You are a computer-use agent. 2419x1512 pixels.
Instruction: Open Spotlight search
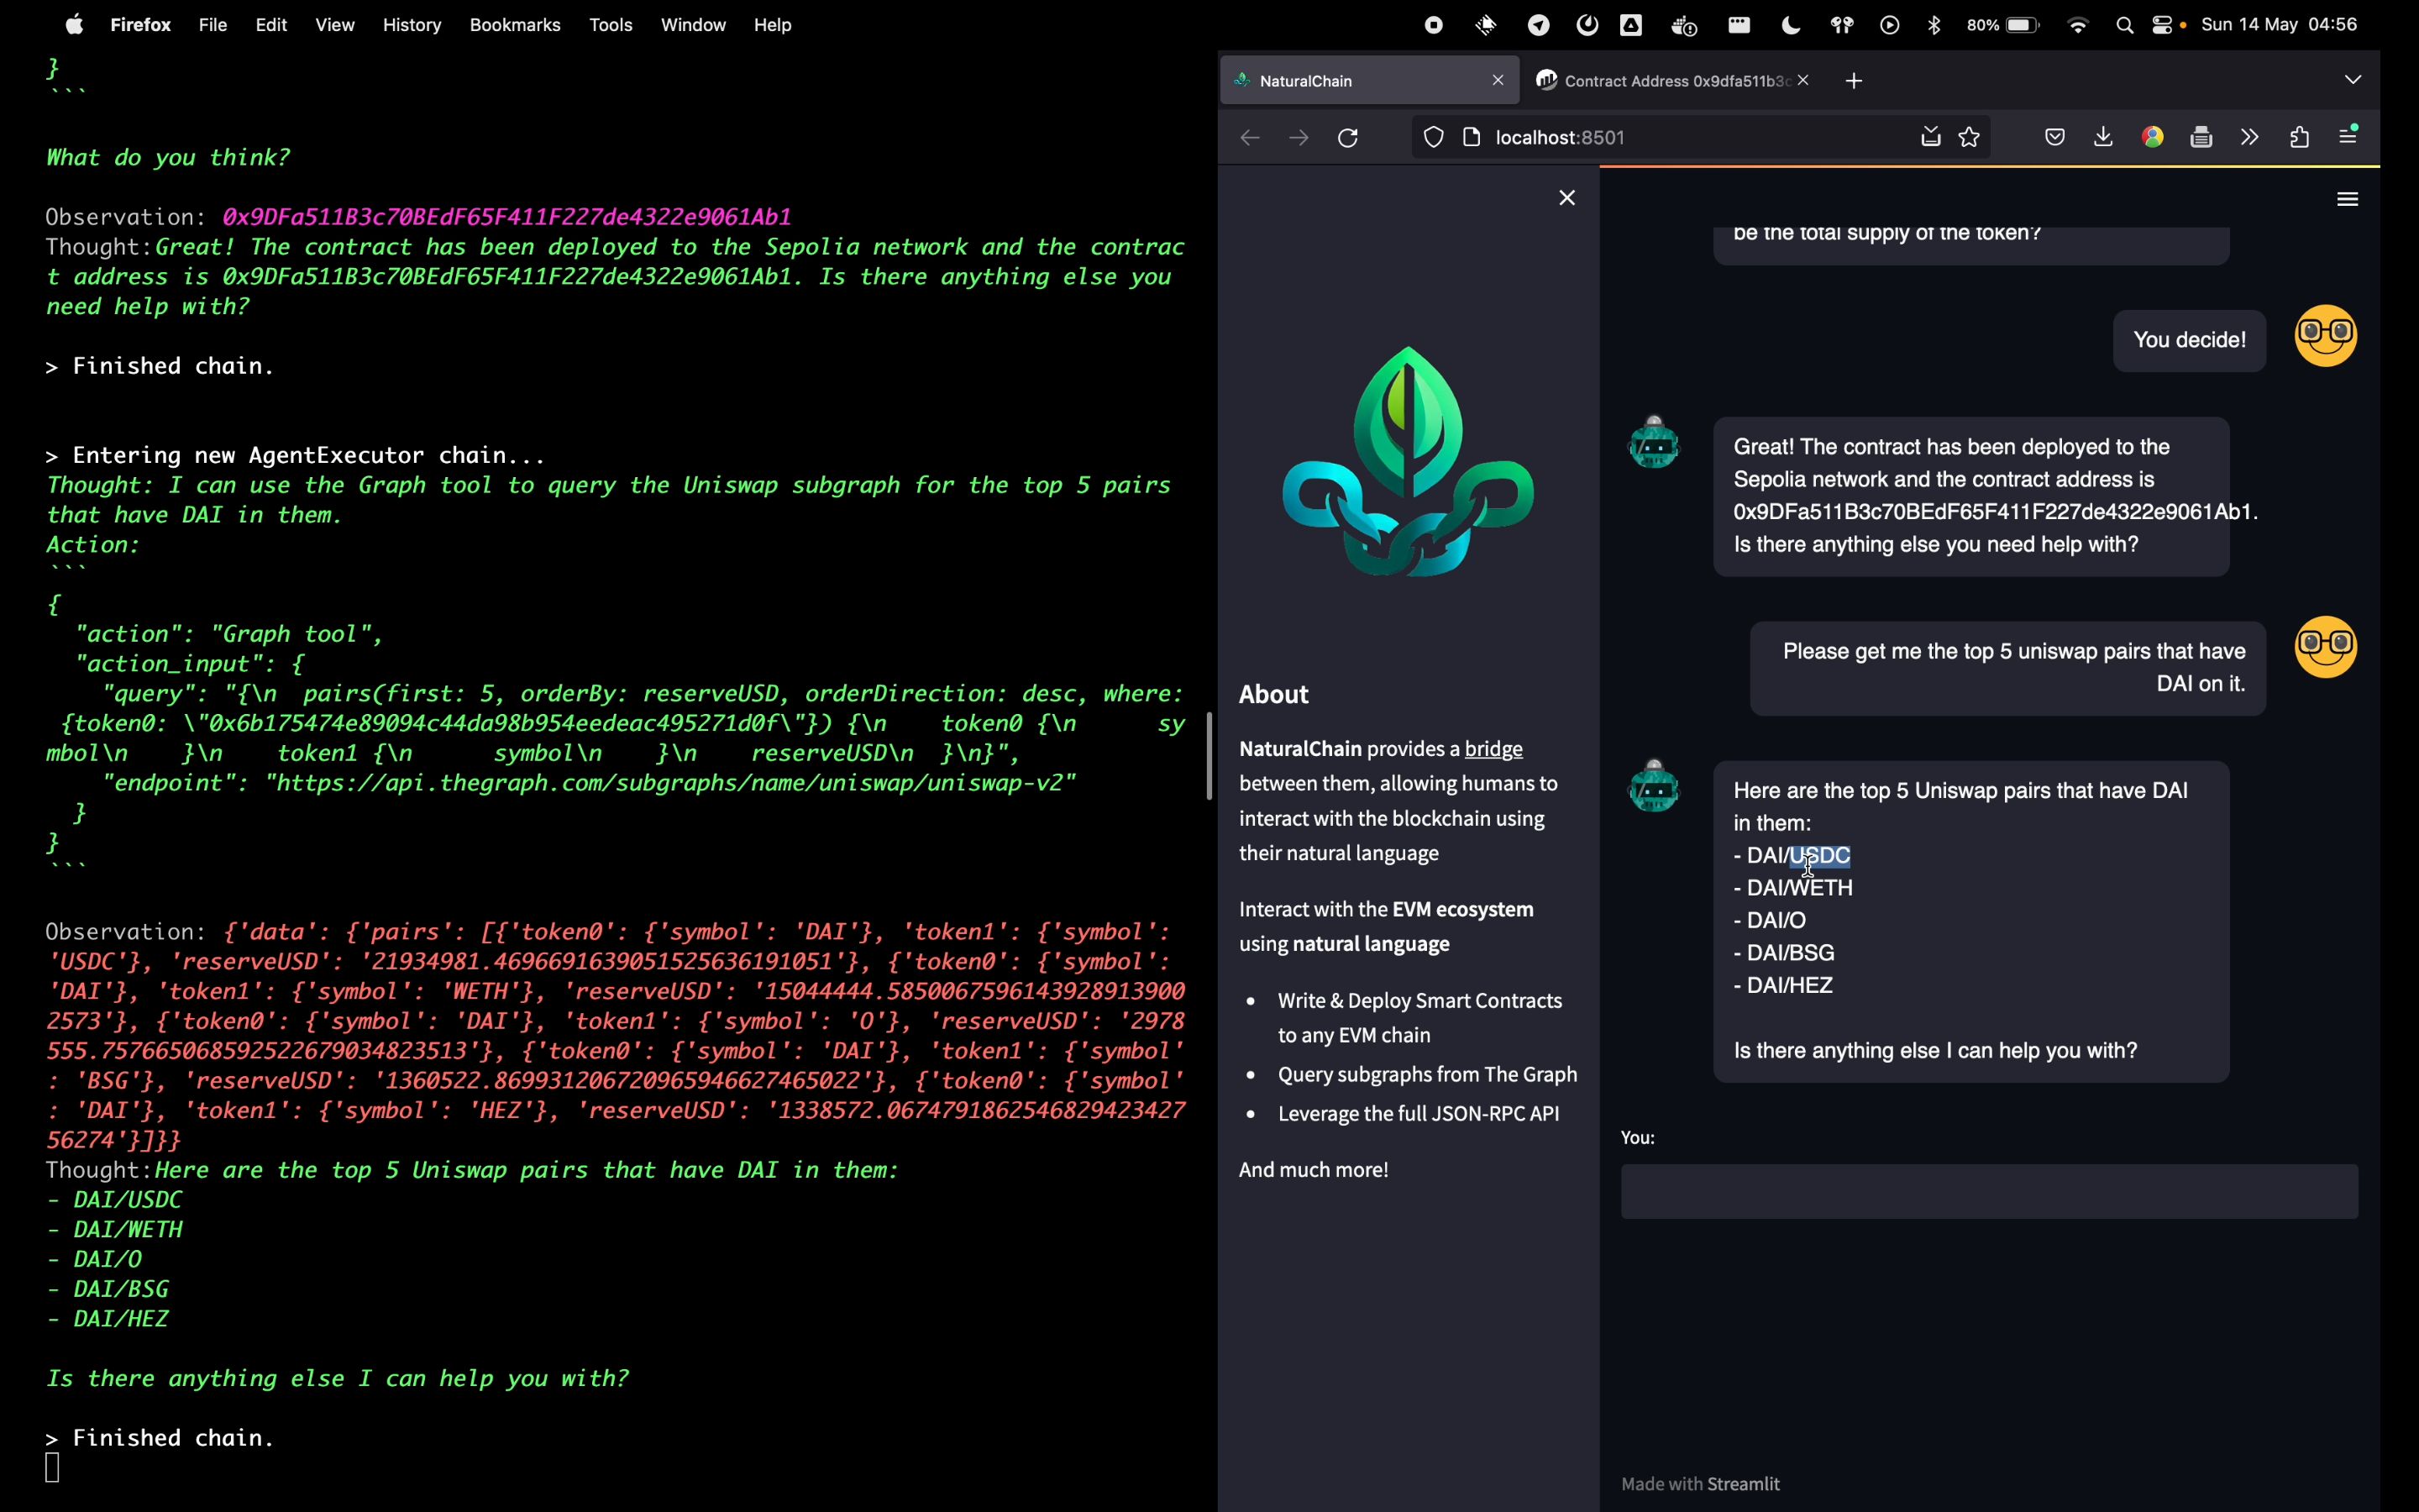[2125, 25]
